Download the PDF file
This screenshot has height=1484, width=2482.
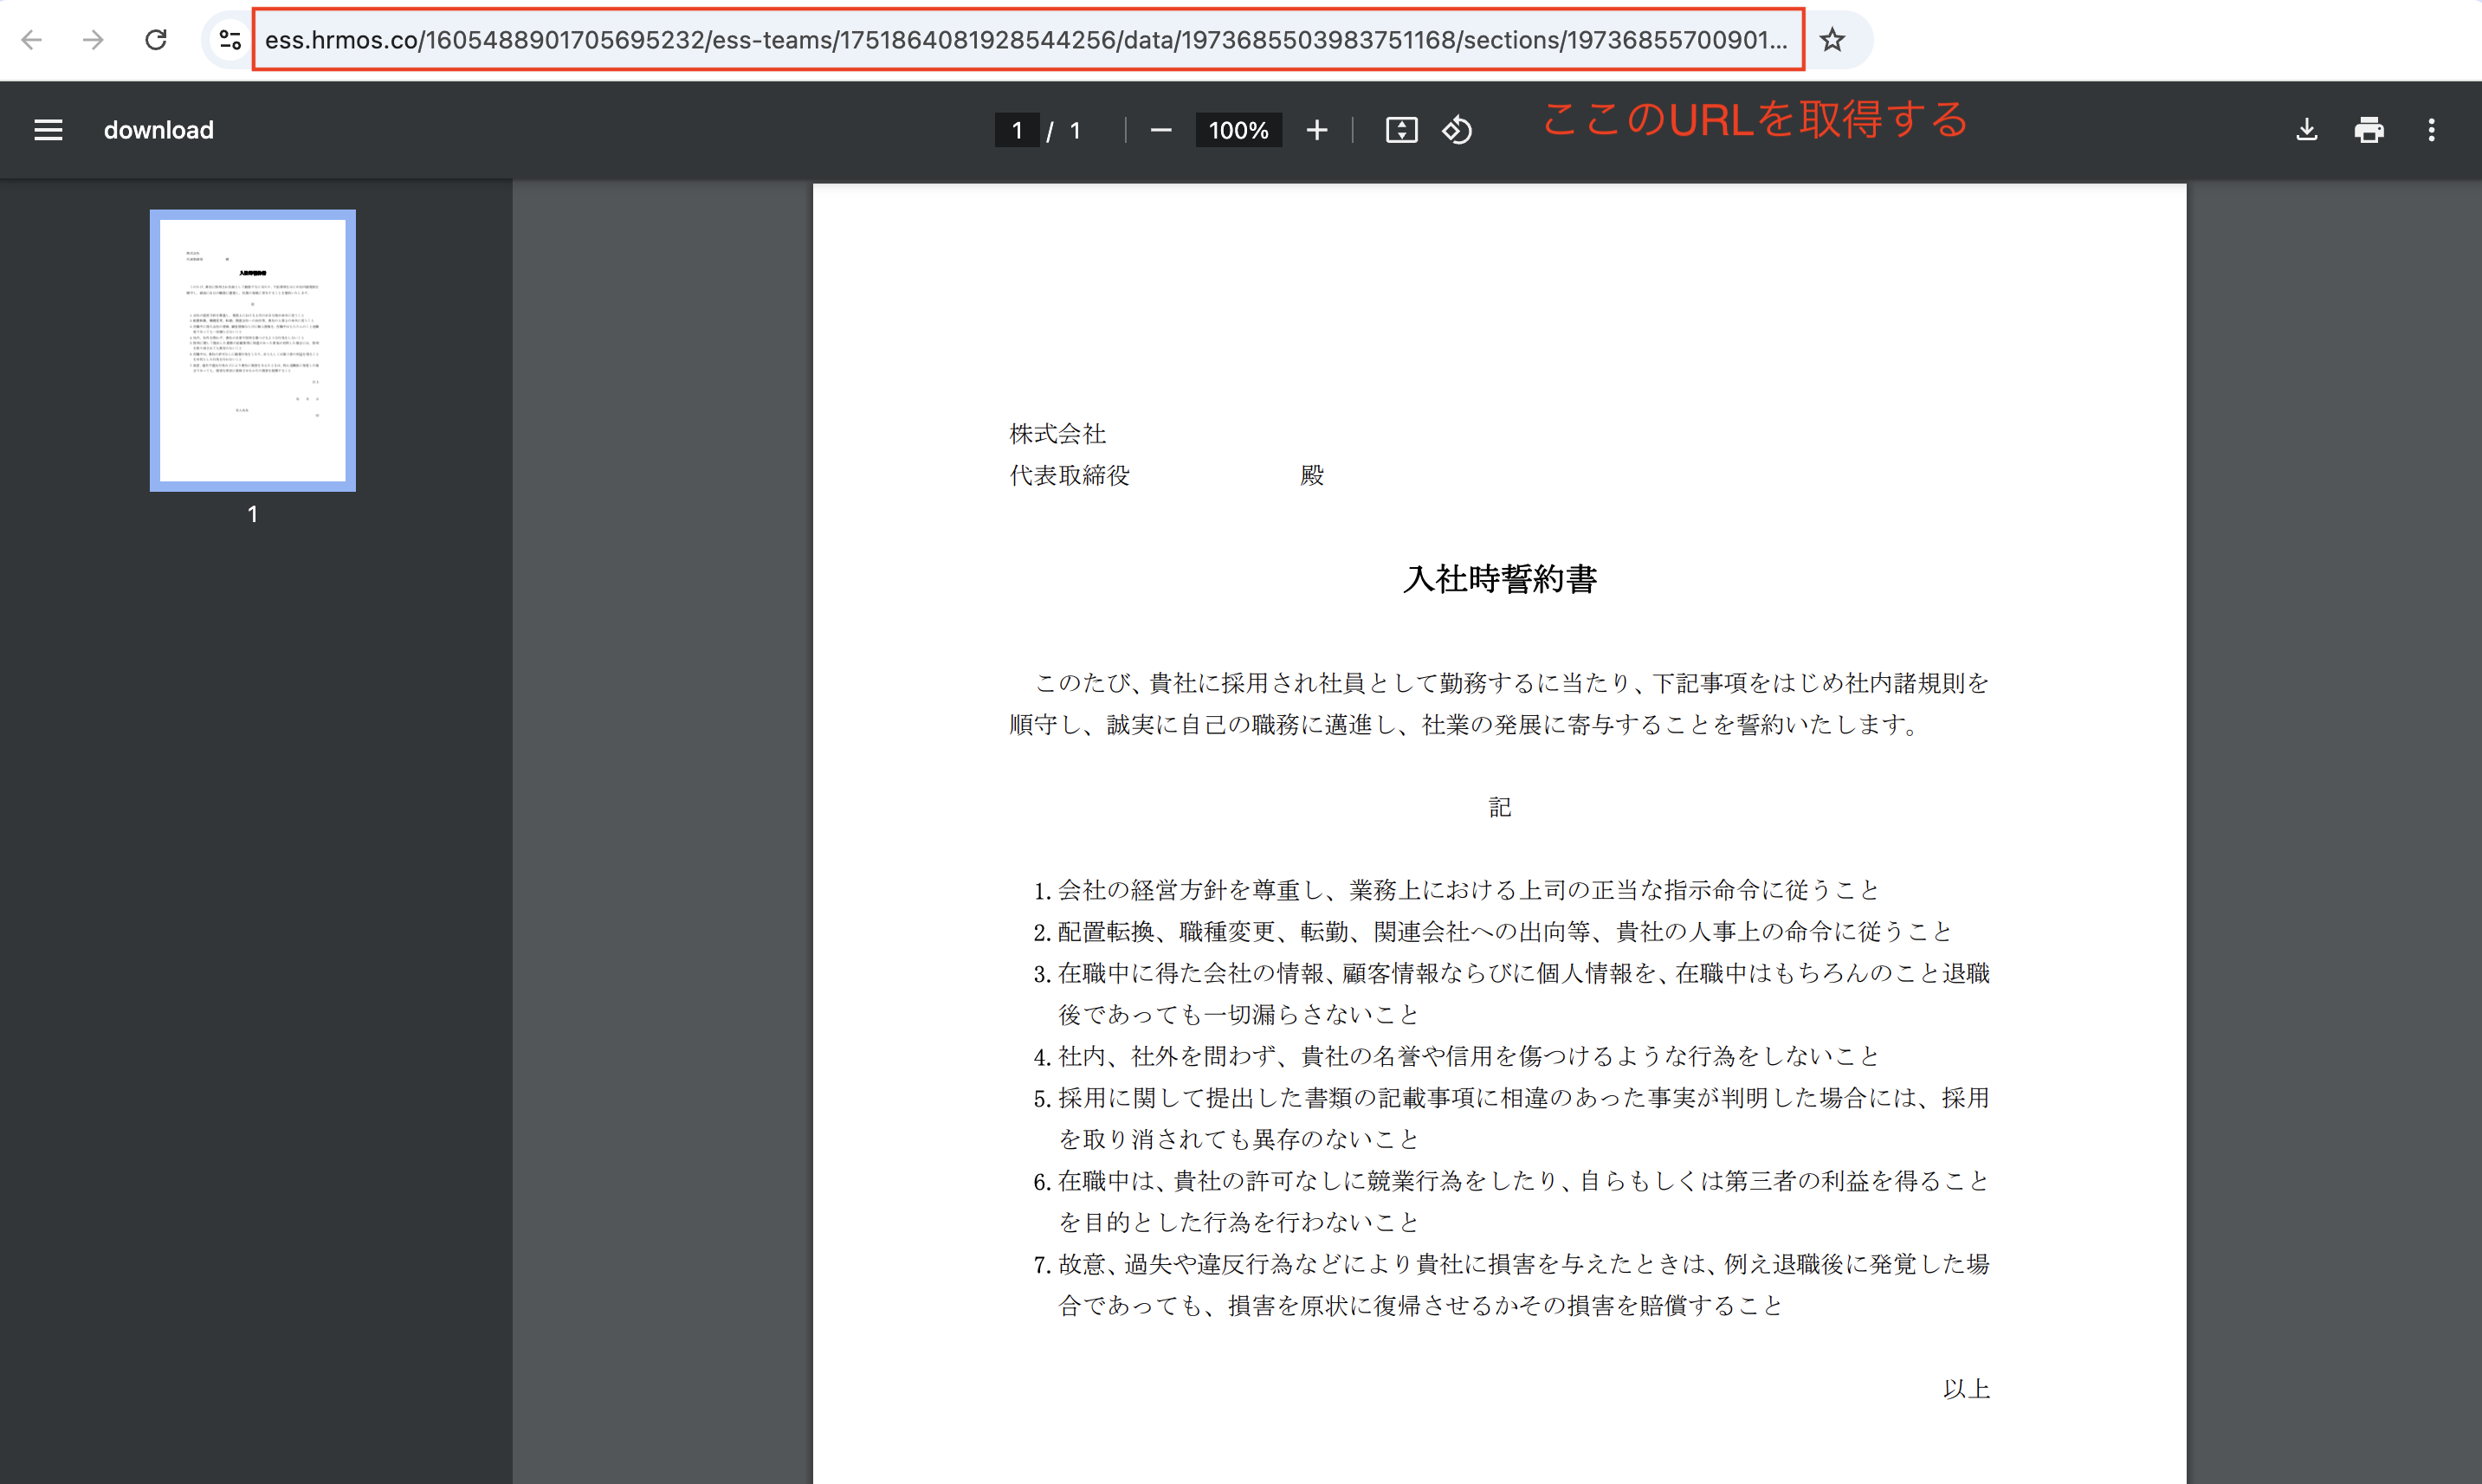[2306, 130]
